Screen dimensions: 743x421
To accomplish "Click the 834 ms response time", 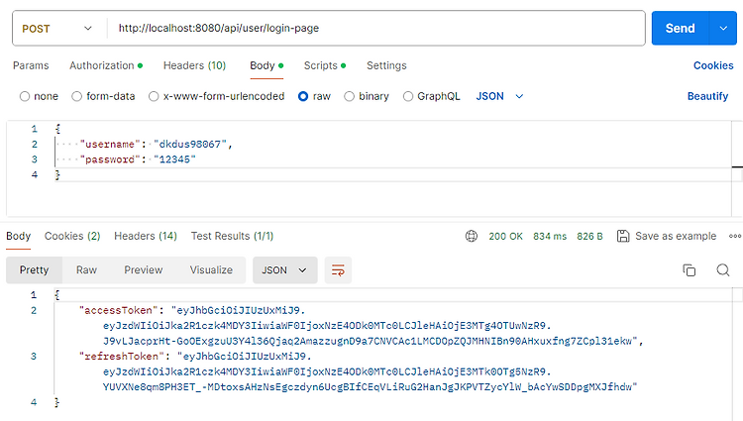I will [x=550, y=236].
